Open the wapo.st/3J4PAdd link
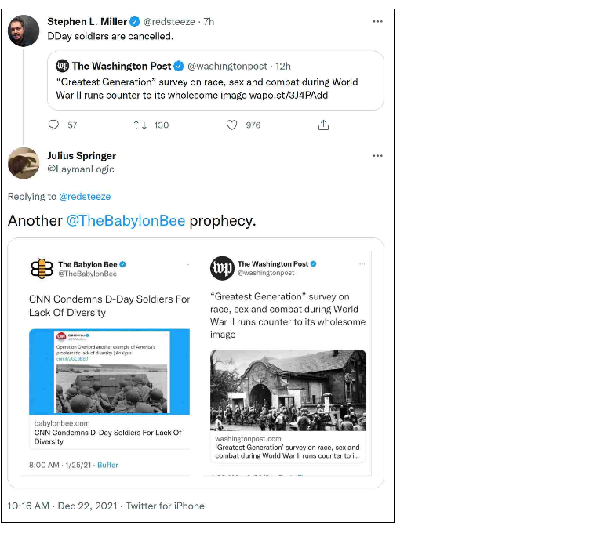 tap(293, 96)
